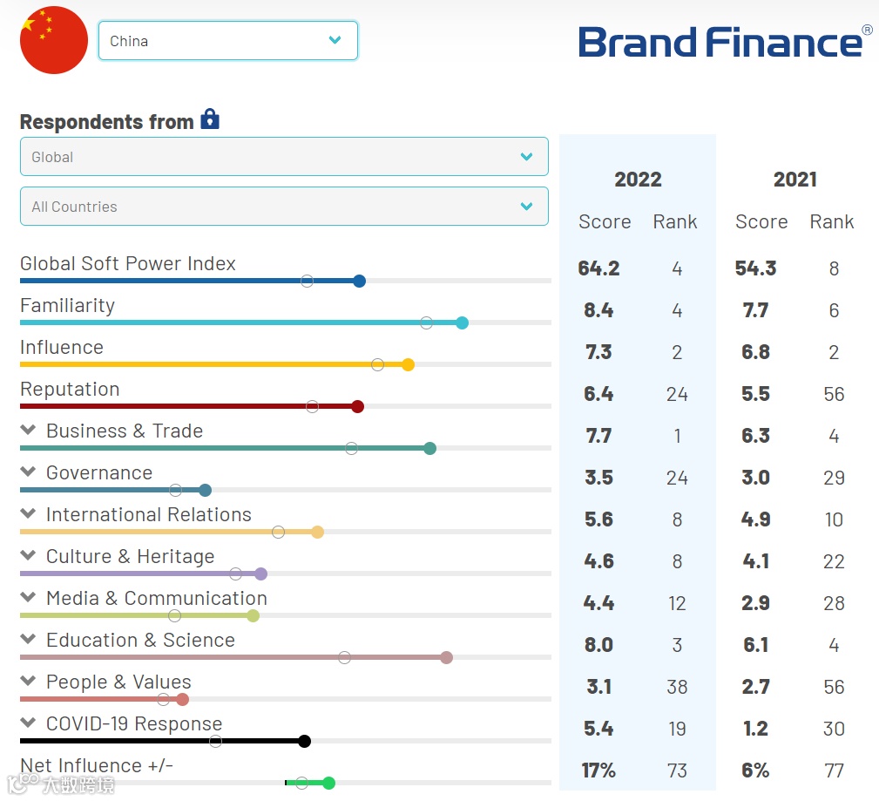Click the green Net Influence marker
The width and height of the screenshot is (879, 801).
coord(328,783)
